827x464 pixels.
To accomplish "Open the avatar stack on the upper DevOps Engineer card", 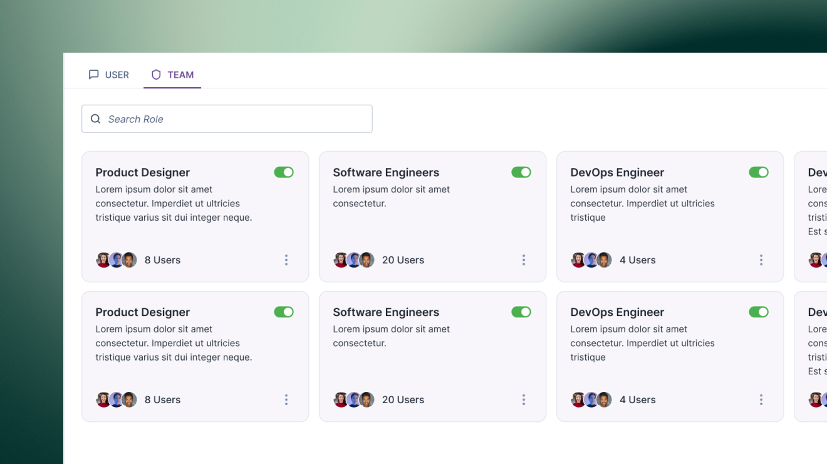I will pos(591,260).
